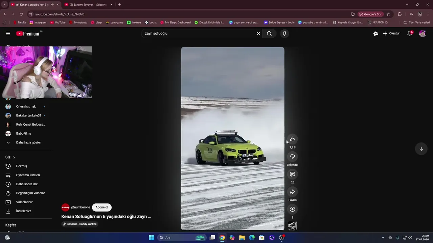Viewport: 433px width, 243px height.
Task: Open the browser extensions puzzle icon
Action: 400,14
